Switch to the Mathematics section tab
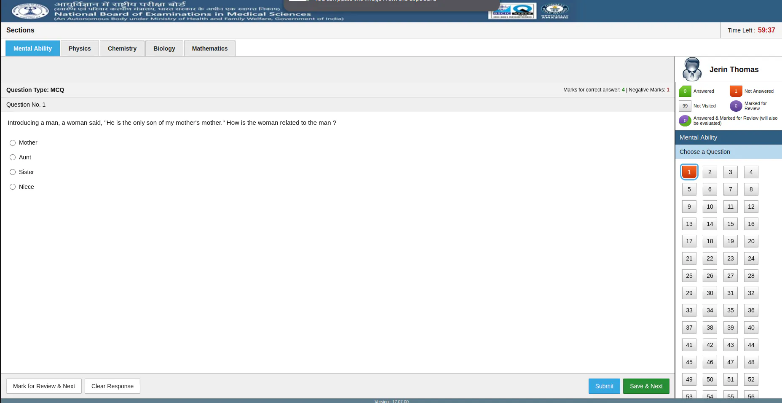This screenshot has width=782, height=403. [210, 48]
